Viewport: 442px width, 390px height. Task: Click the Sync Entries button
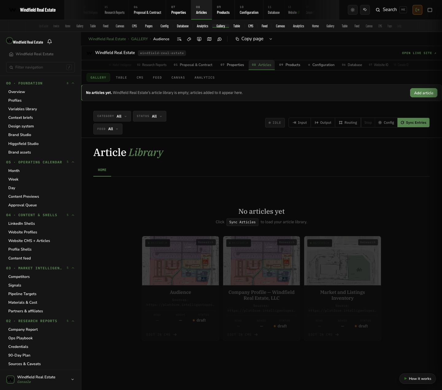click(x=413, y=123)
